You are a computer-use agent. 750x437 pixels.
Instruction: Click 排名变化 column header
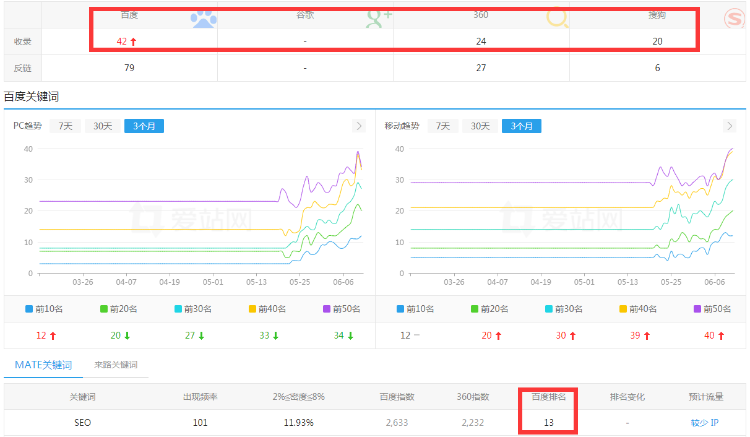pyautogui.click(x=627, y=397)
